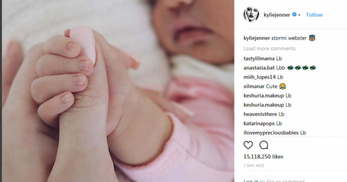Click the 1 DAY AGO timestamp
347x182 pixels.
(x=254, y=165)
